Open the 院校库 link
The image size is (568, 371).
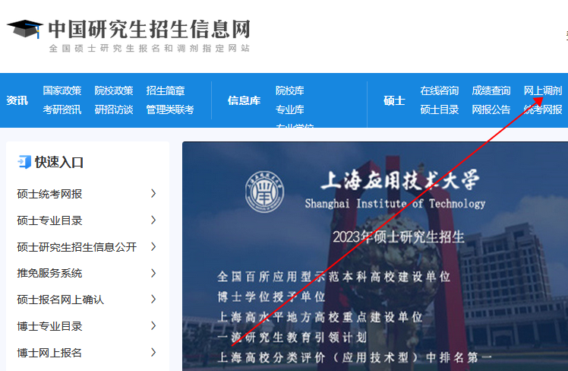(x=290, y=90)
